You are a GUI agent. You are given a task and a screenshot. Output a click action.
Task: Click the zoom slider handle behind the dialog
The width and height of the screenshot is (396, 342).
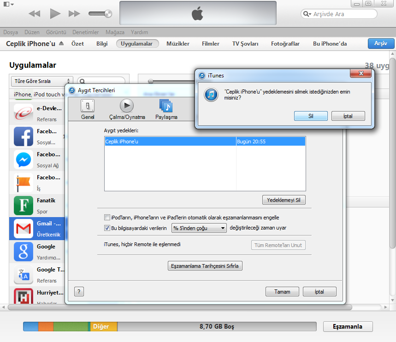[x=151, y=81]
